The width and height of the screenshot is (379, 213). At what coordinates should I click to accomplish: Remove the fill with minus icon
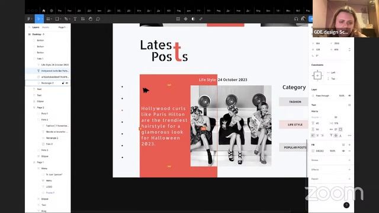349,151
